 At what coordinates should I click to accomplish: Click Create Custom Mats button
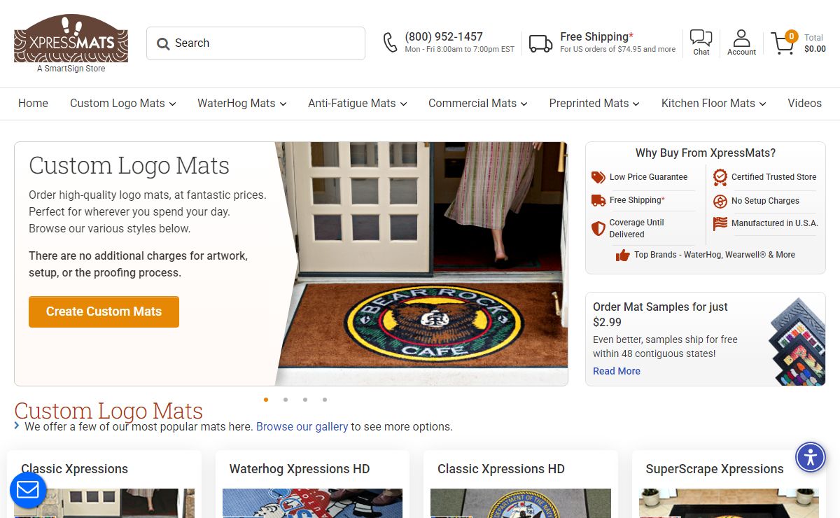[x=104, y=311]
